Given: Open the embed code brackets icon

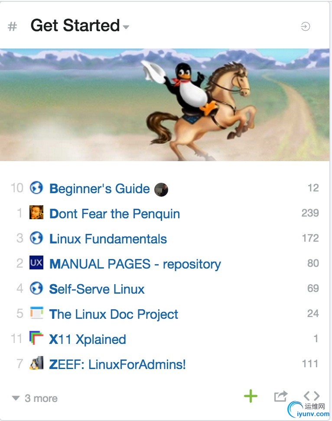Looking at the screenshot, I should point(311,395).
